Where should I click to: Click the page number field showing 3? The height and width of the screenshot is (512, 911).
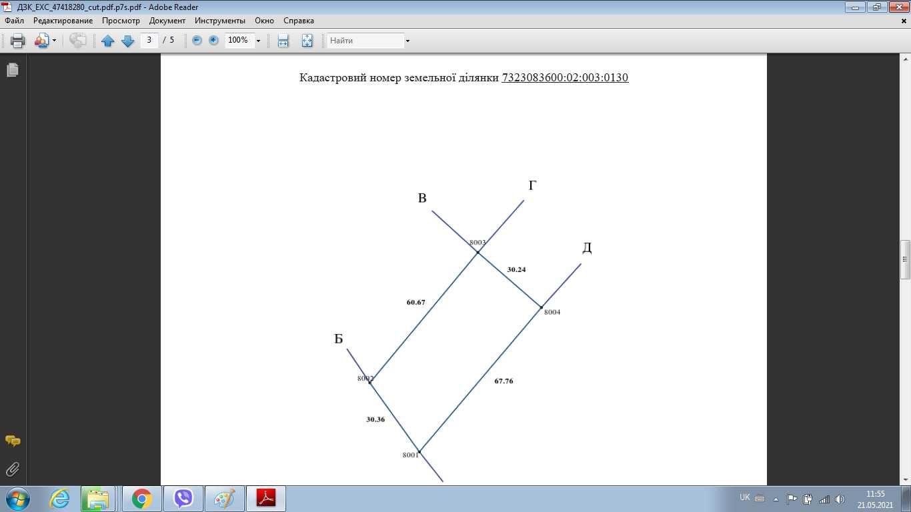click(x=149, y=40)
